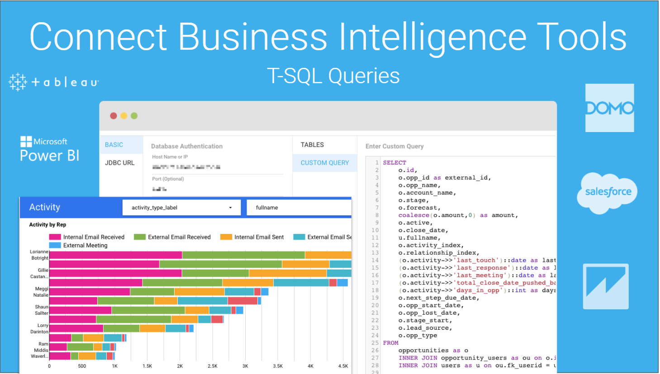
Task: Click the Internal Email Sent orange swatch
Action: pyautogui.click(x=226, y=237)
